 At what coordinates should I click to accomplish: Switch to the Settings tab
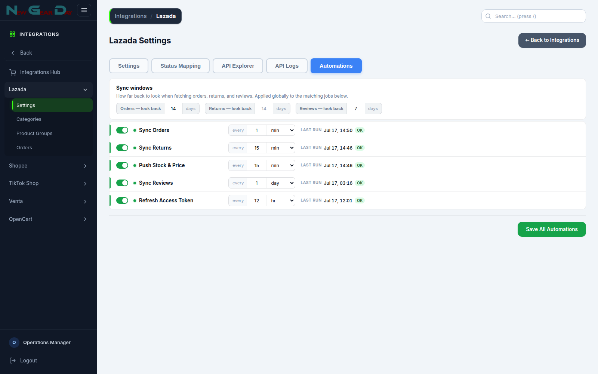coord(129,66)
